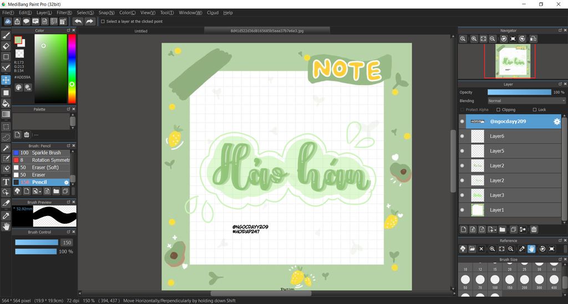Select the Eraser (Soft) brush
The height and width of the screenshot is (304, 568).
coord(41,167)
